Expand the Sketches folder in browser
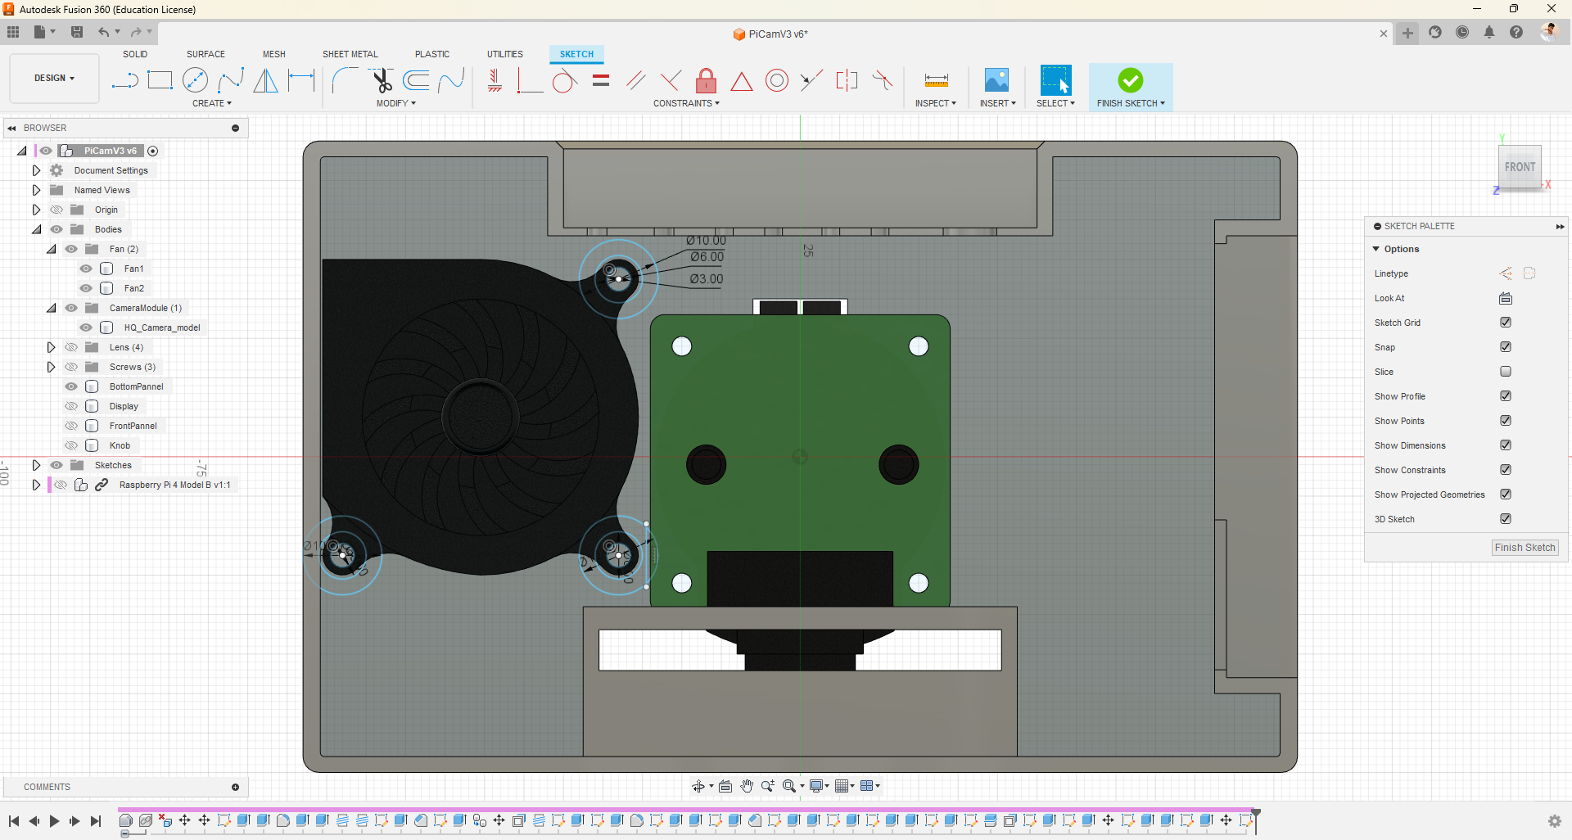1572x840 pixels. point(36,465)
